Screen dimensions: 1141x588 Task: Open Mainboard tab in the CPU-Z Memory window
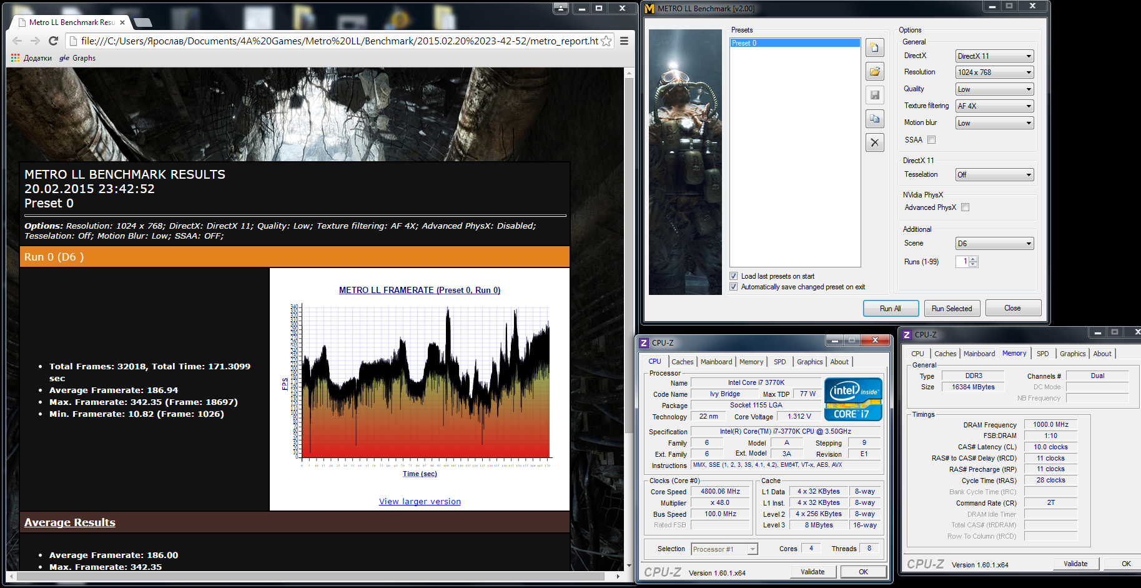[x=979, y=354]
